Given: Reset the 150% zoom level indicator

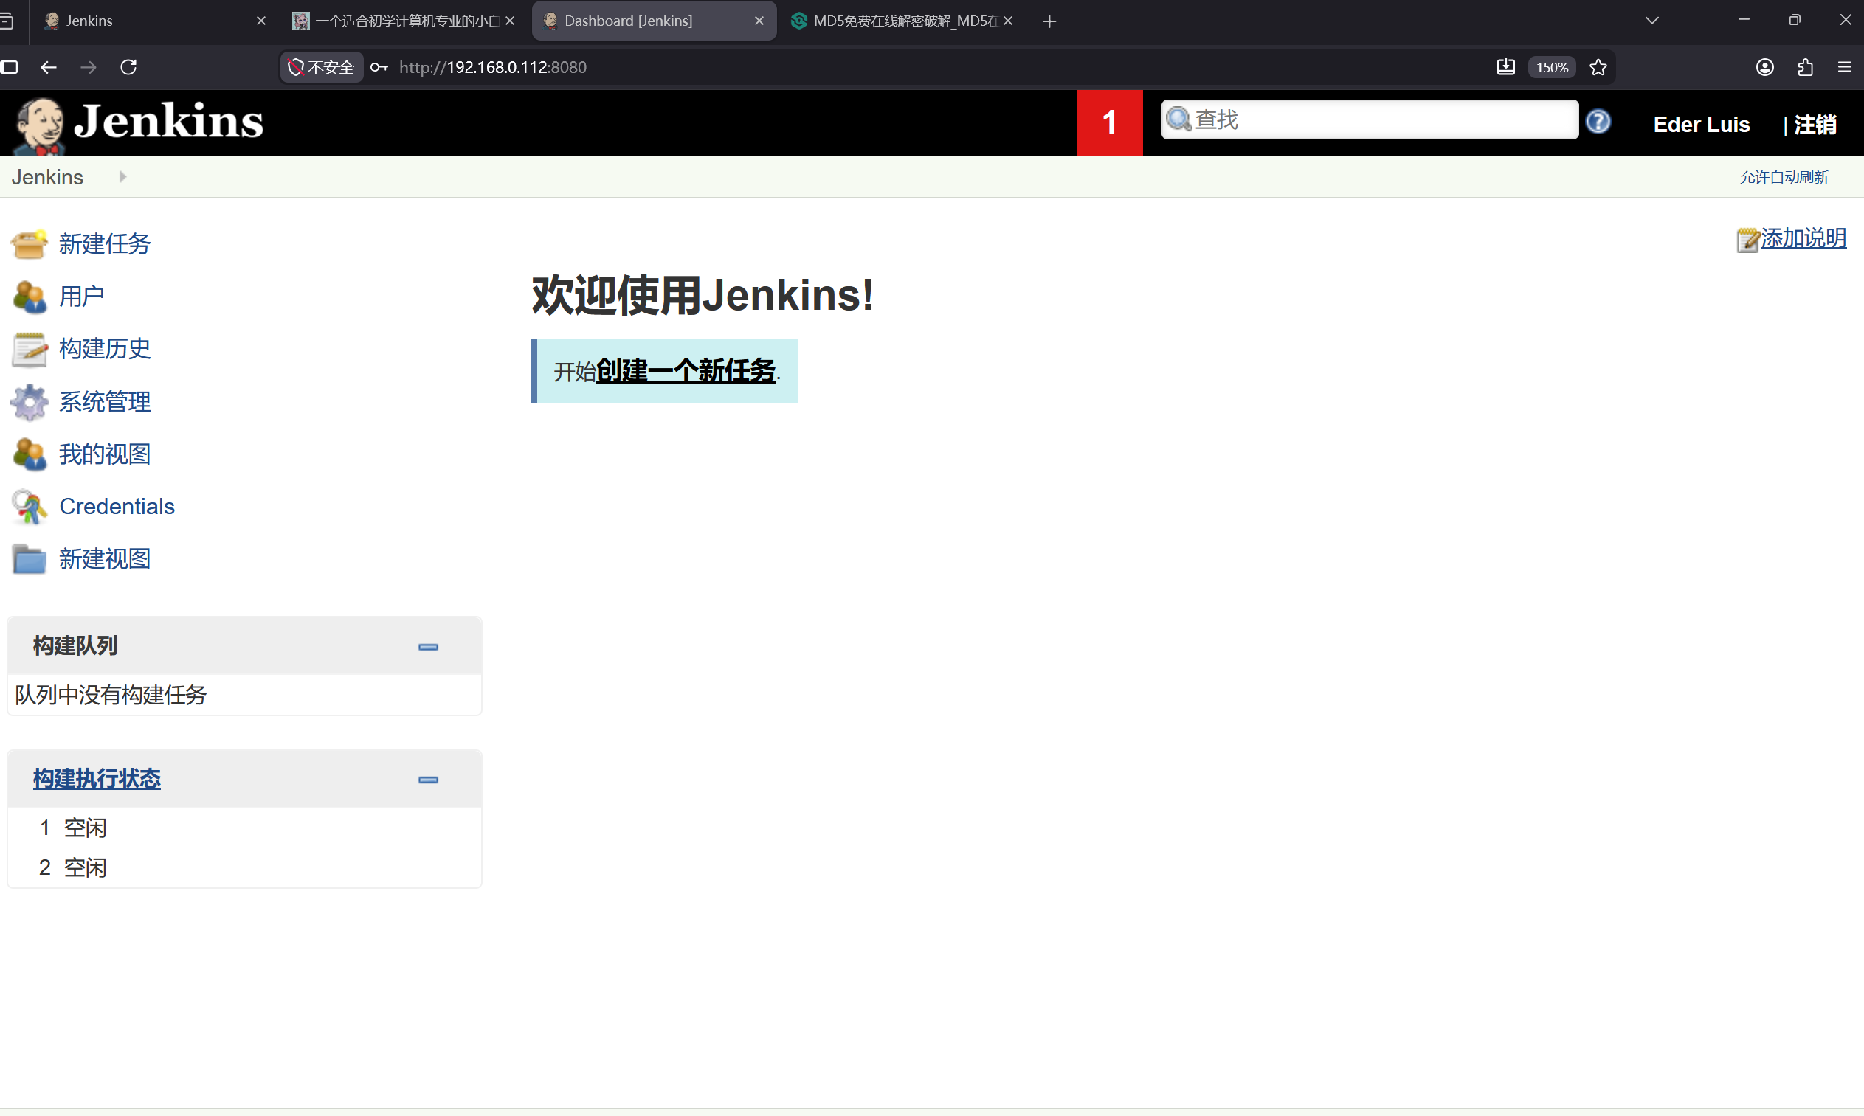Looking at the screenshot, I should [1552, 67].
